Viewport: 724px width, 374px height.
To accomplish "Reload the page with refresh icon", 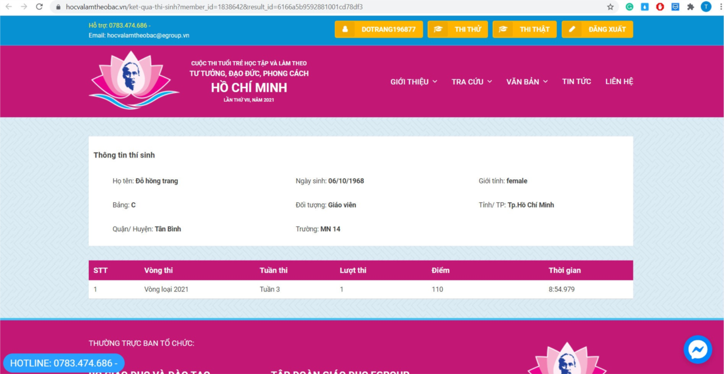I will click(x=39, y=7).
